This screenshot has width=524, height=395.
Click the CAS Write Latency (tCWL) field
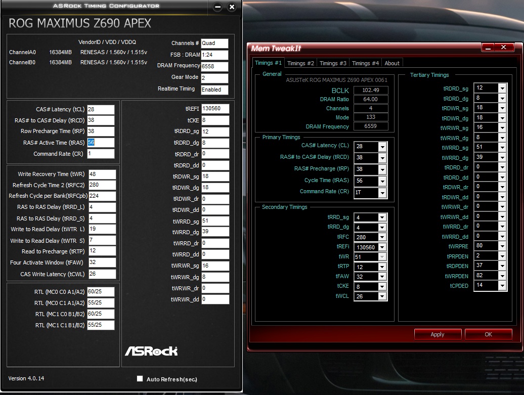(102, 274)
